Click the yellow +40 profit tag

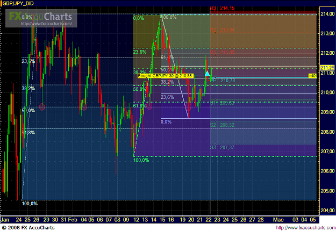click(x=312, y=76)
